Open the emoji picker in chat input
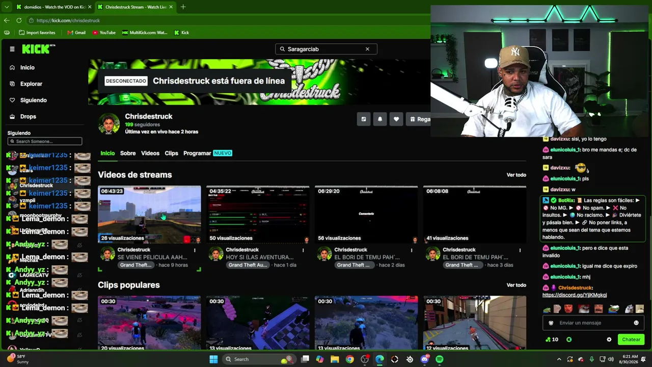 pyautogui.click(x=636, y=323)
